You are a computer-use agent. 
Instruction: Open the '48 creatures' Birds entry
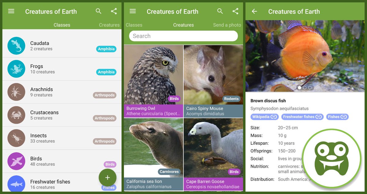62,161
